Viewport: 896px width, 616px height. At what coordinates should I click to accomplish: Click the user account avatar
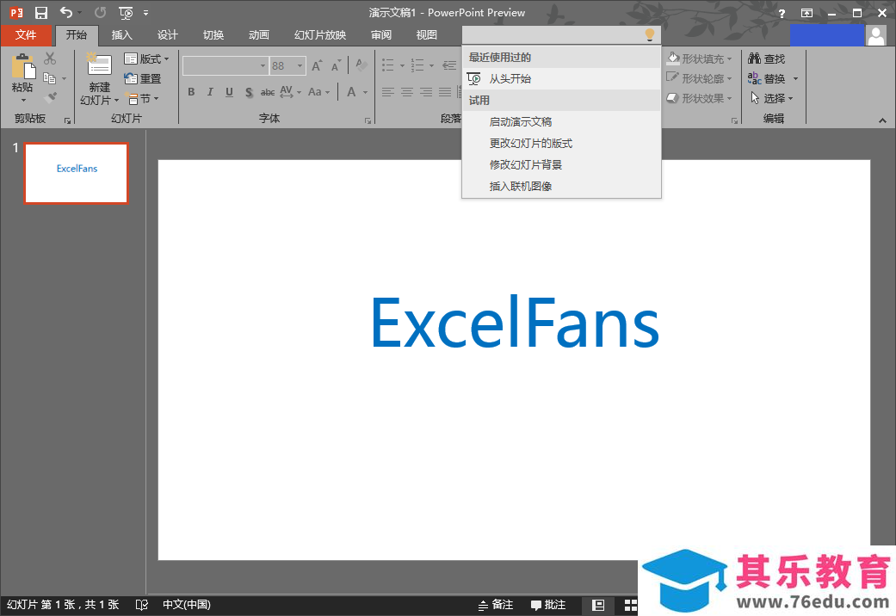(x=876, y=35)
